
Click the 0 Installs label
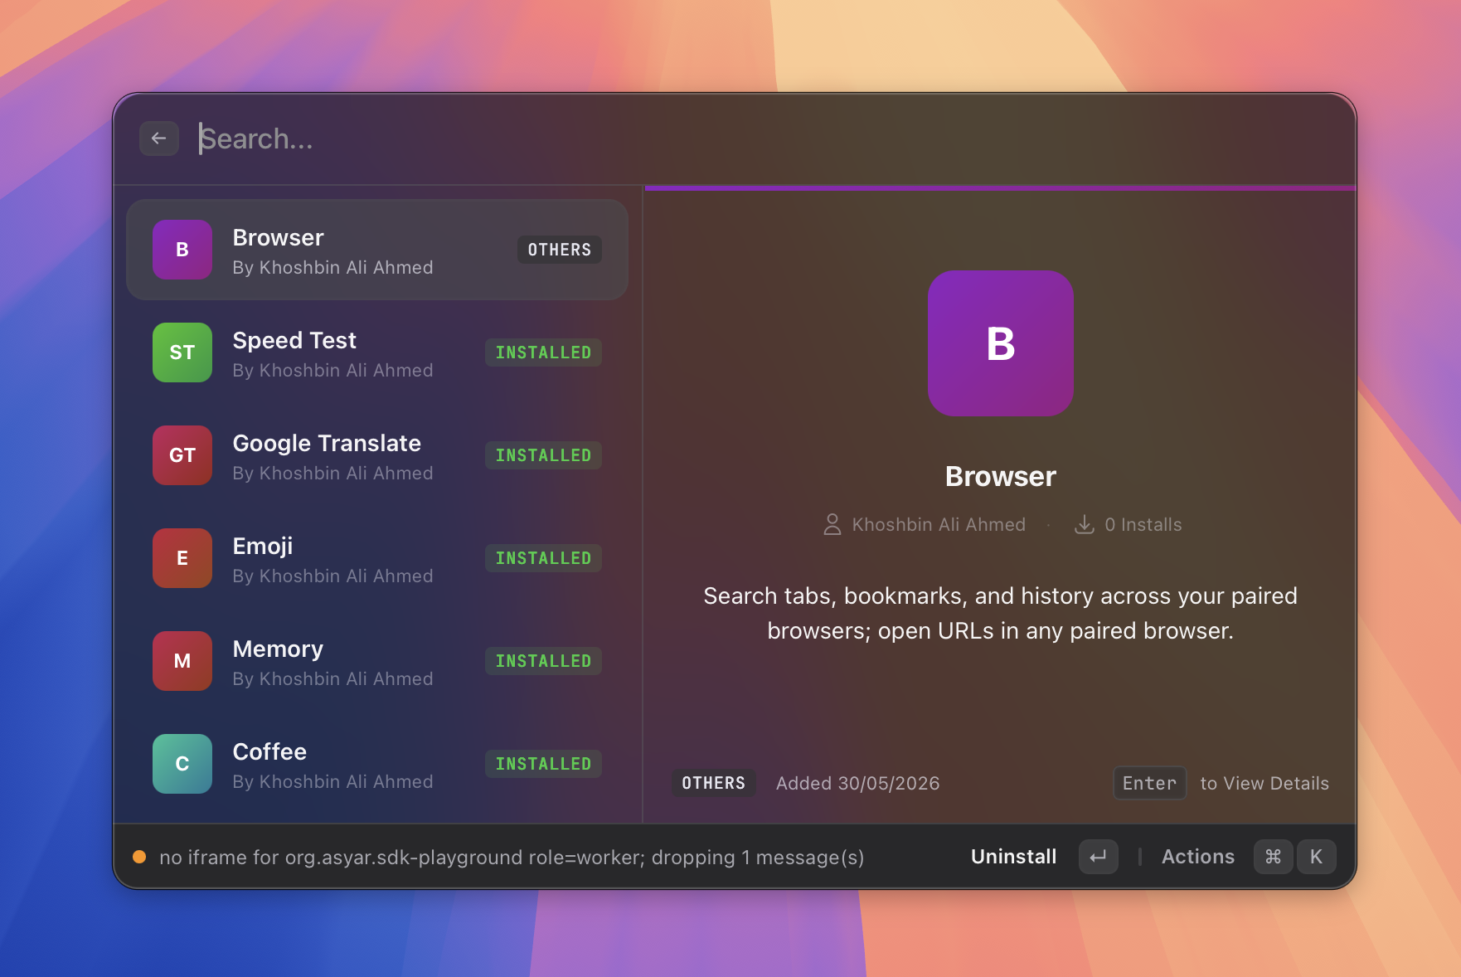pyautogui.click(x=1143, y=525)
